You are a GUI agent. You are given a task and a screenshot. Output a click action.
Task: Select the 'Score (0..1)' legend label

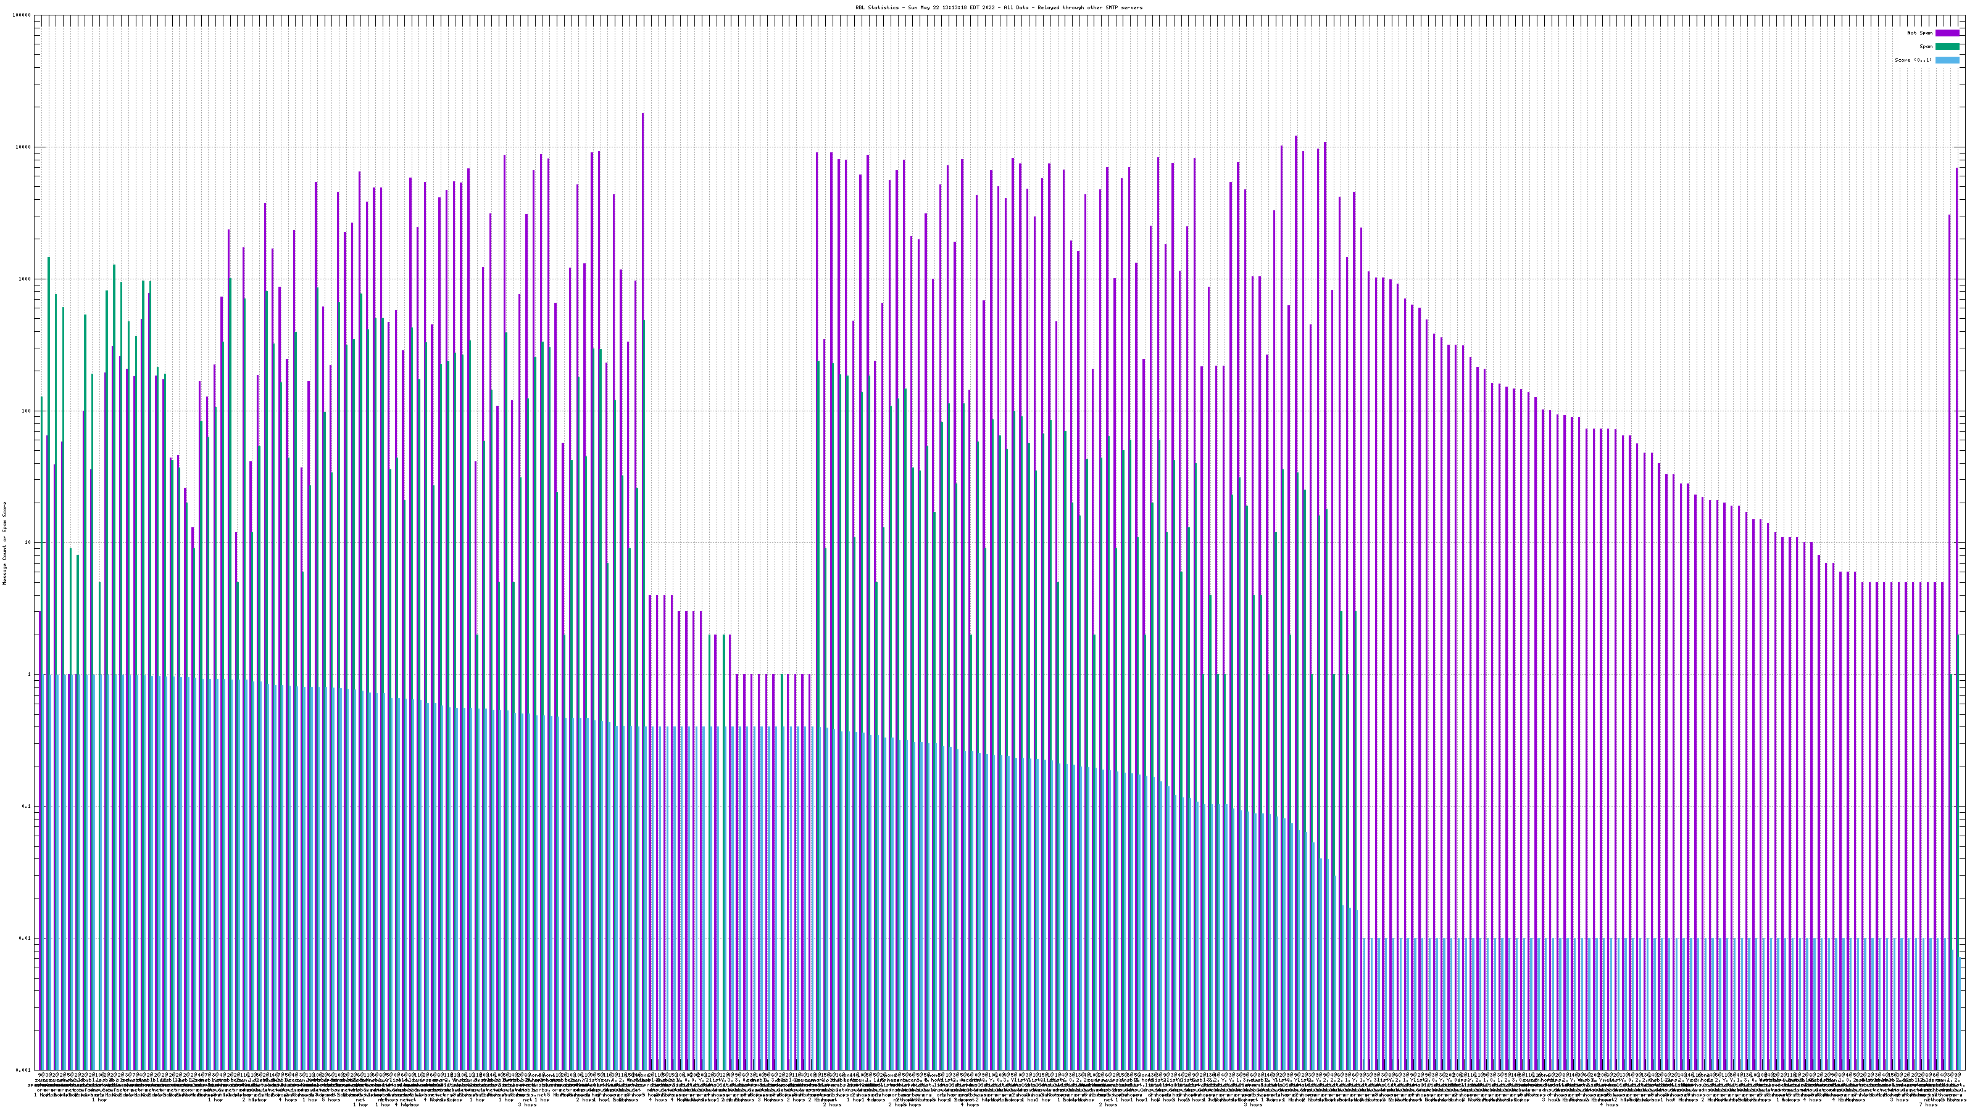click(1913, 60)
